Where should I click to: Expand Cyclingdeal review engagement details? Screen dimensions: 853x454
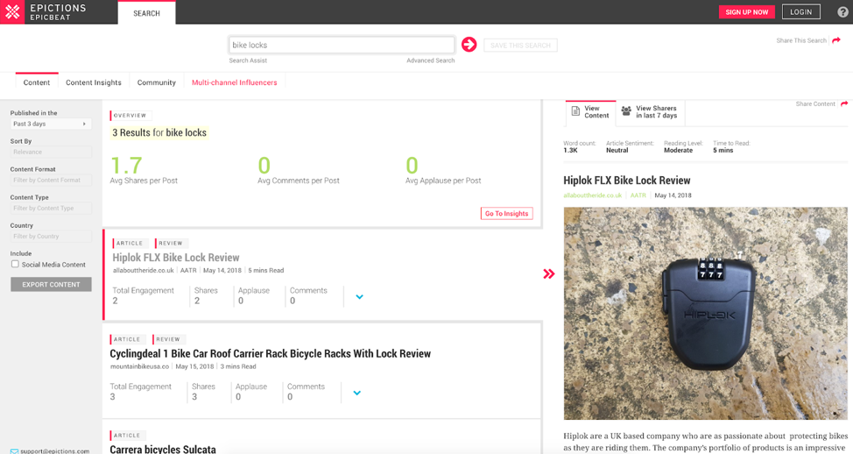tap(356, 393)
